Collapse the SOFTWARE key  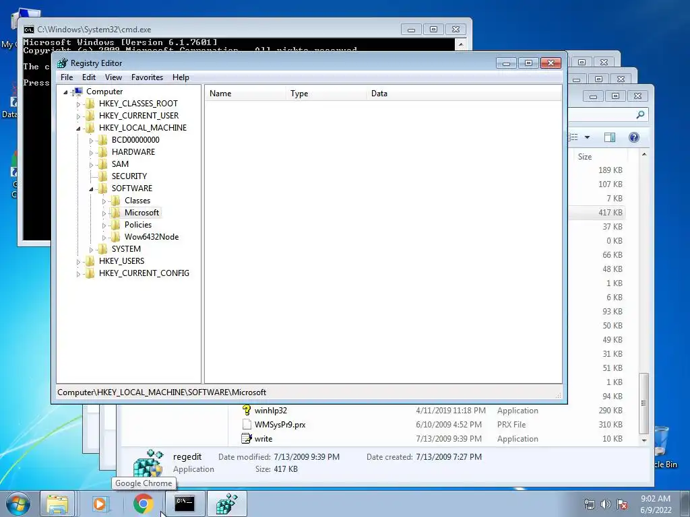(x=91, y=189)
